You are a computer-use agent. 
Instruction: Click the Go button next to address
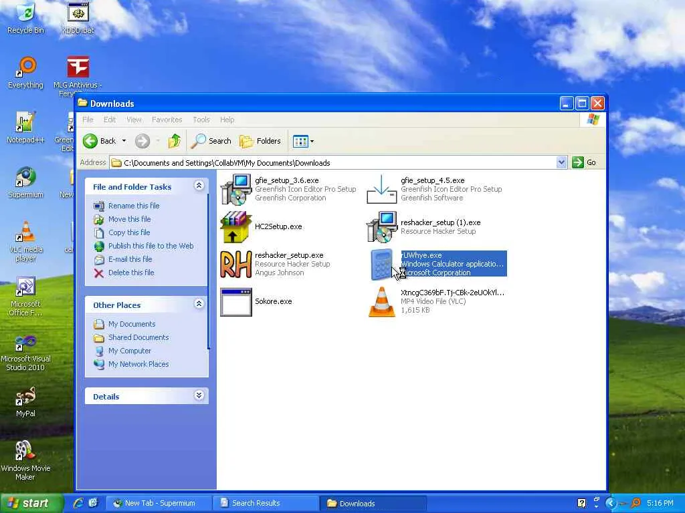coord(584,162)
